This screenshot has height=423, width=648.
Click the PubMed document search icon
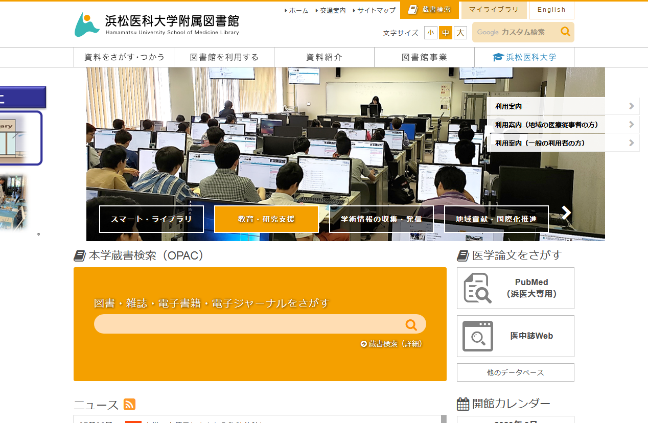pyautogui.click(x=477, y=288)
